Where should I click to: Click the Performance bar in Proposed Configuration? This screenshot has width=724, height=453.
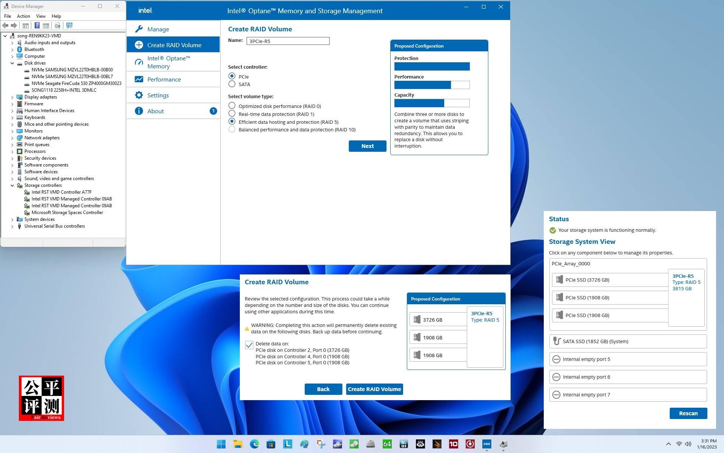click(x=432, y=85)
